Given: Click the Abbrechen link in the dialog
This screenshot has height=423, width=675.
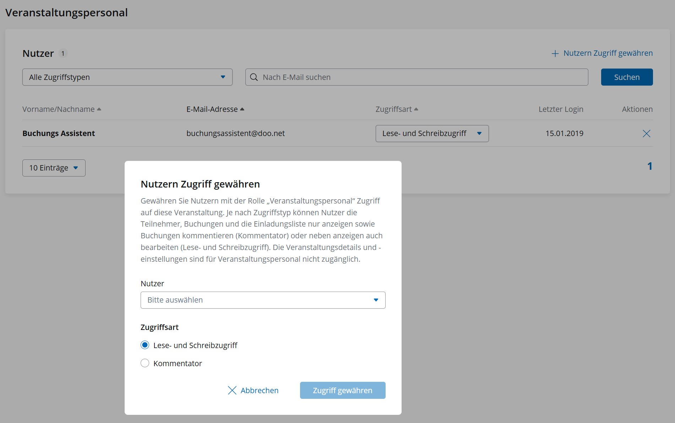Looking at the screenshot, I should click(259, 390).
